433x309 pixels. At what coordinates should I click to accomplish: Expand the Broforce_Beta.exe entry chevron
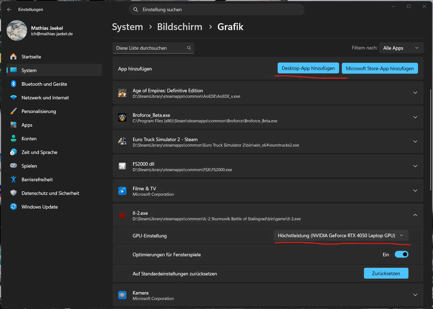click(415, 117)
